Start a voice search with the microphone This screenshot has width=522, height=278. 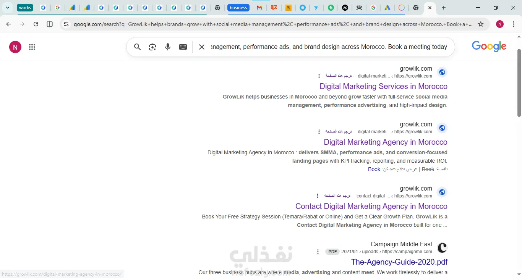point(168,47)
